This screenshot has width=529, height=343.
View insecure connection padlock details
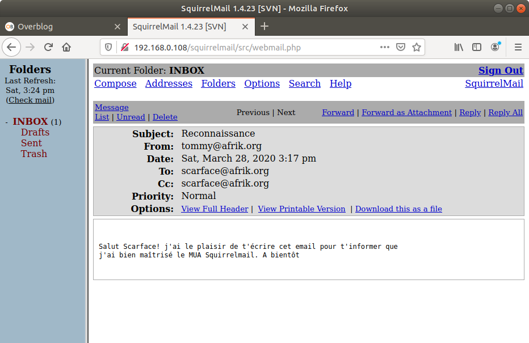pos(125,47)
